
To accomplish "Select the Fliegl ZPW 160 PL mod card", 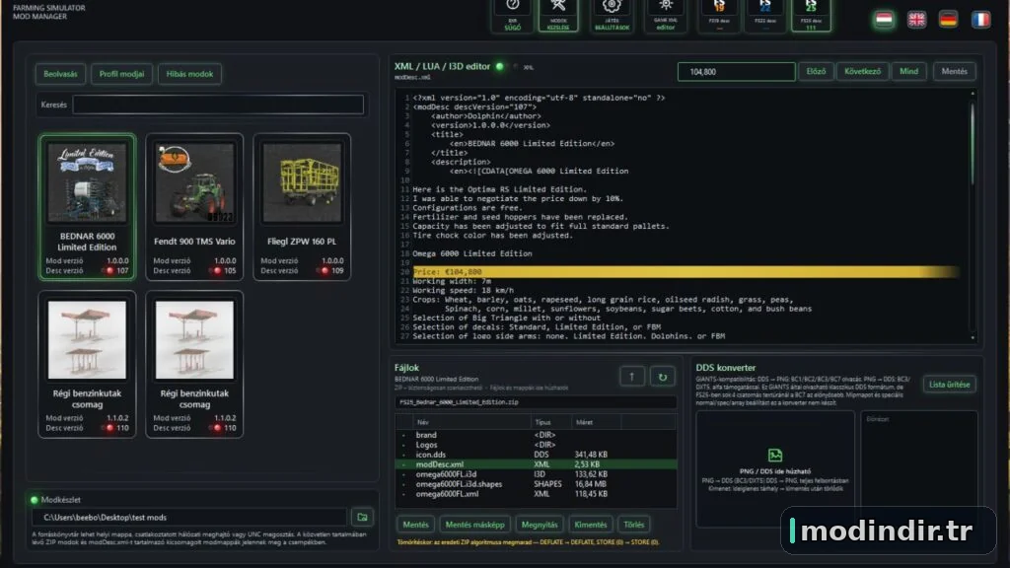I will tap(302, 207).
